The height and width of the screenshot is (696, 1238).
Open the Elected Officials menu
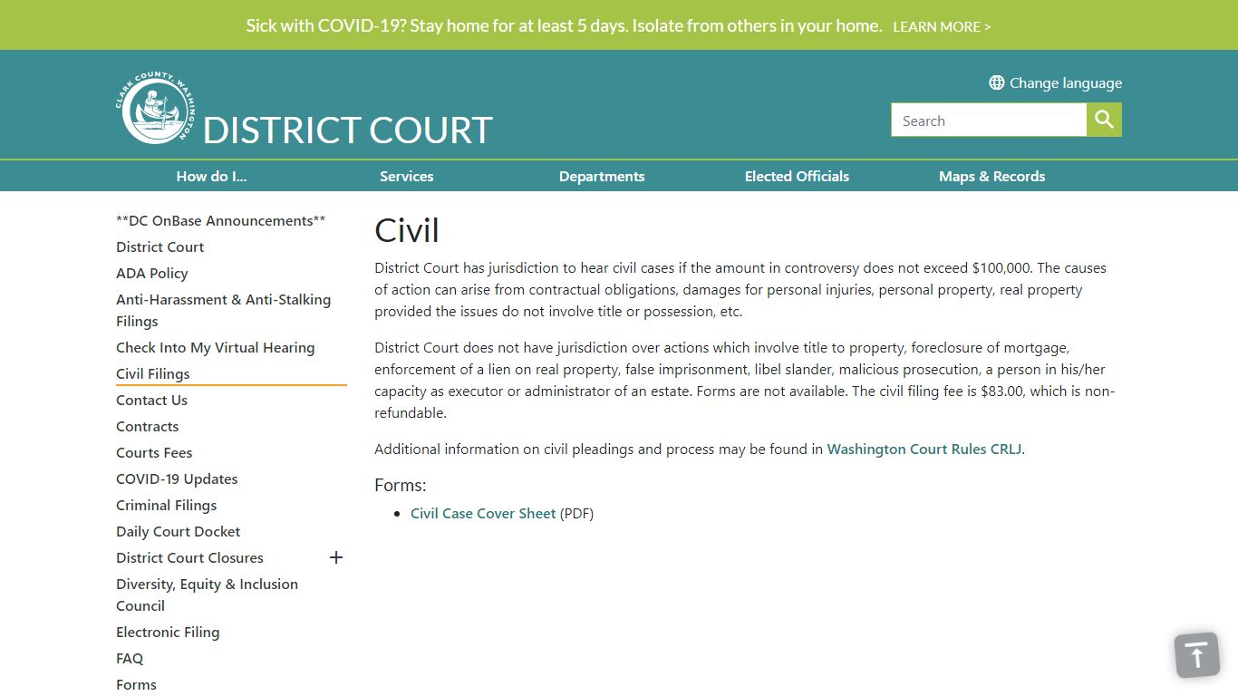(x=797, y=177)
